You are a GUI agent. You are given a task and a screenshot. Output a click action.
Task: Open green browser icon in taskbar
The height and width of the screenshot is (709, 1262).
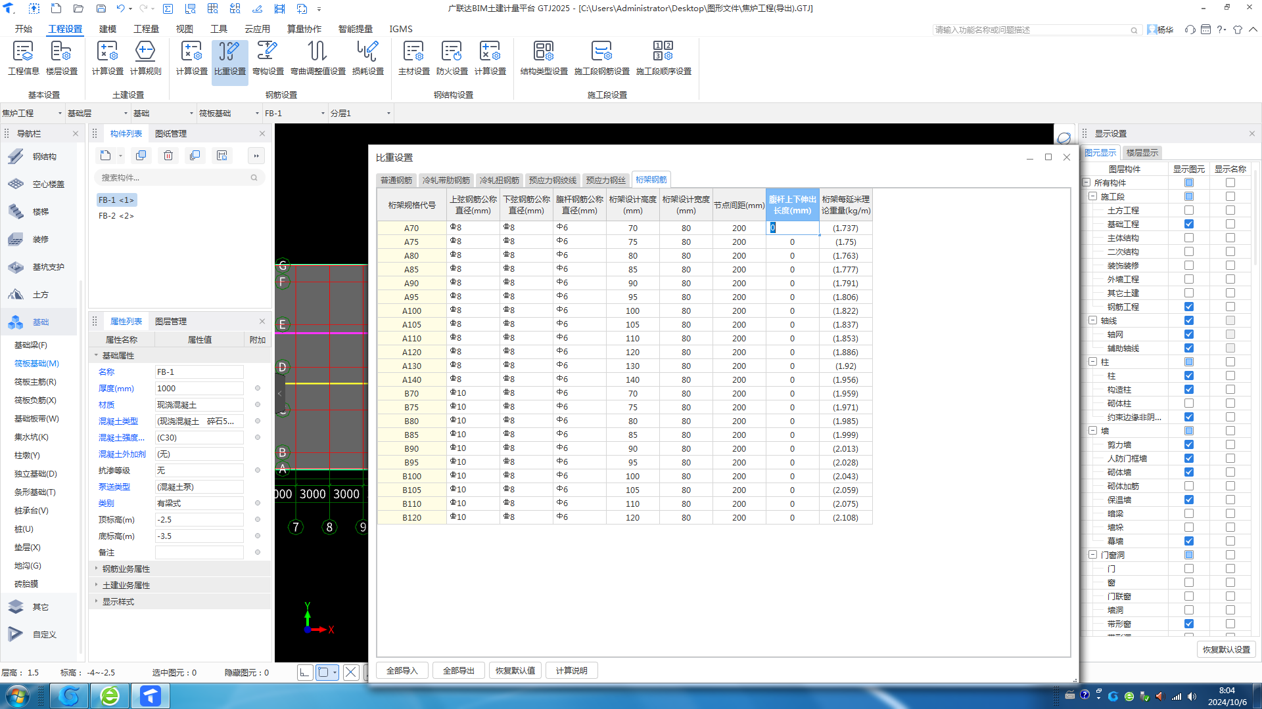(110, 696)
